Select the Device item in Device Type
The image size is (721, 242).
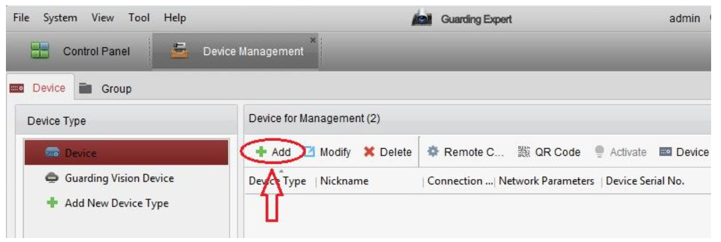point(126,153)
